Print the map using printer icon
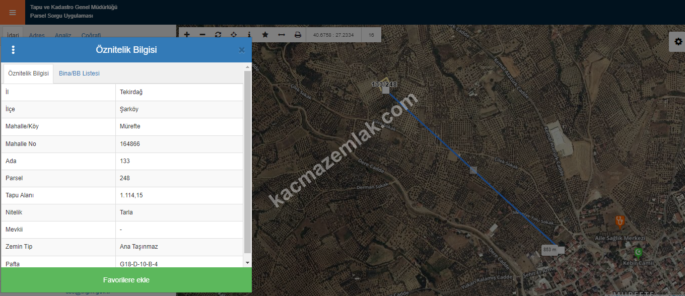This screenshot has width=685, height=296. tap(298, 35)
